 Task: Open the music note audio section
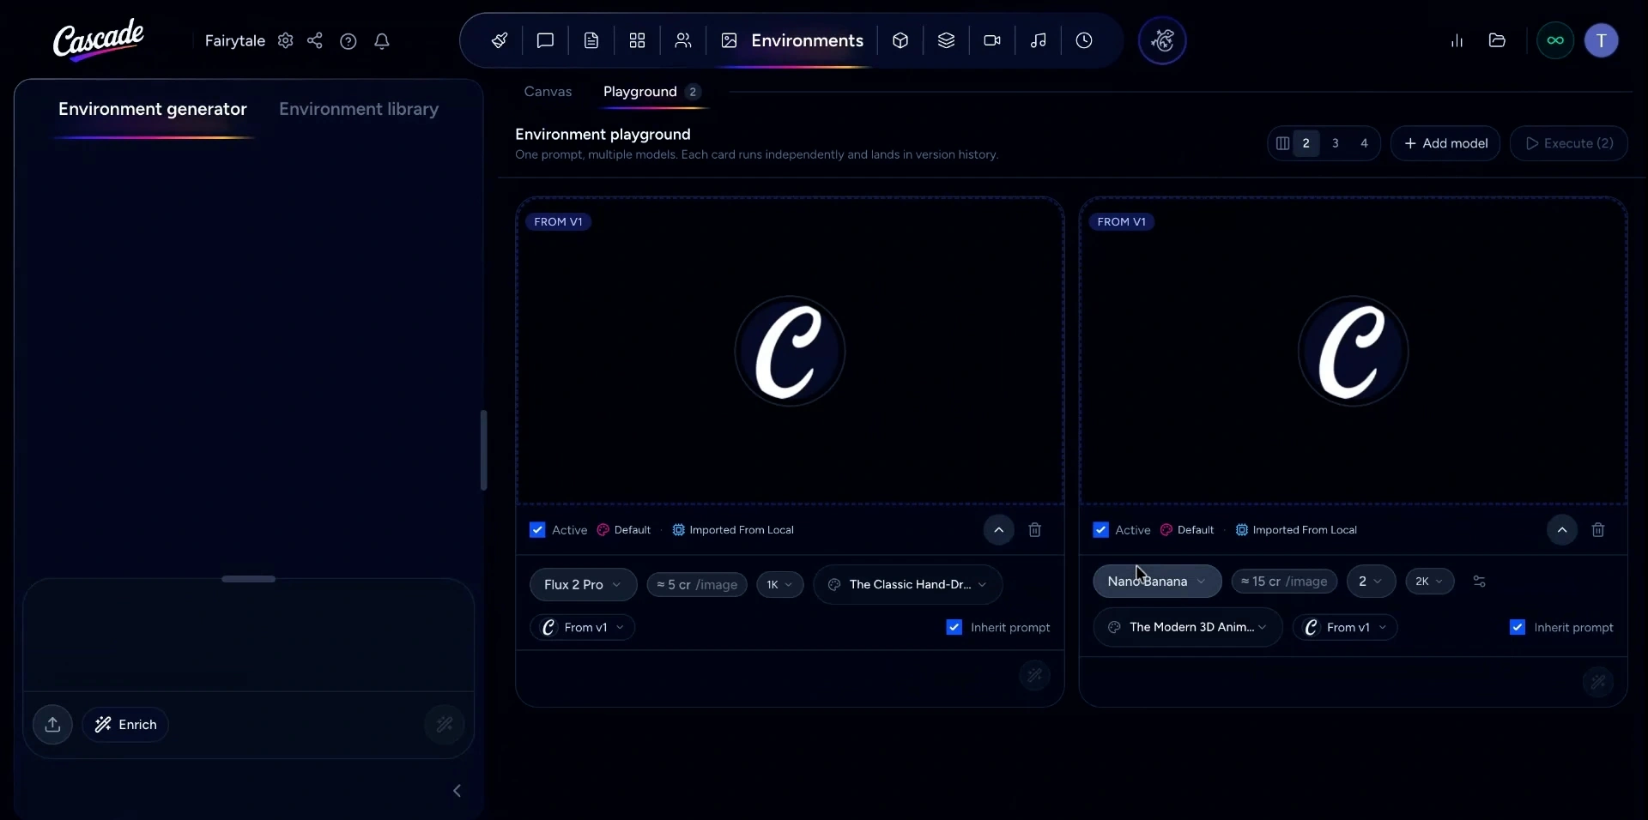pos(1039,40)
